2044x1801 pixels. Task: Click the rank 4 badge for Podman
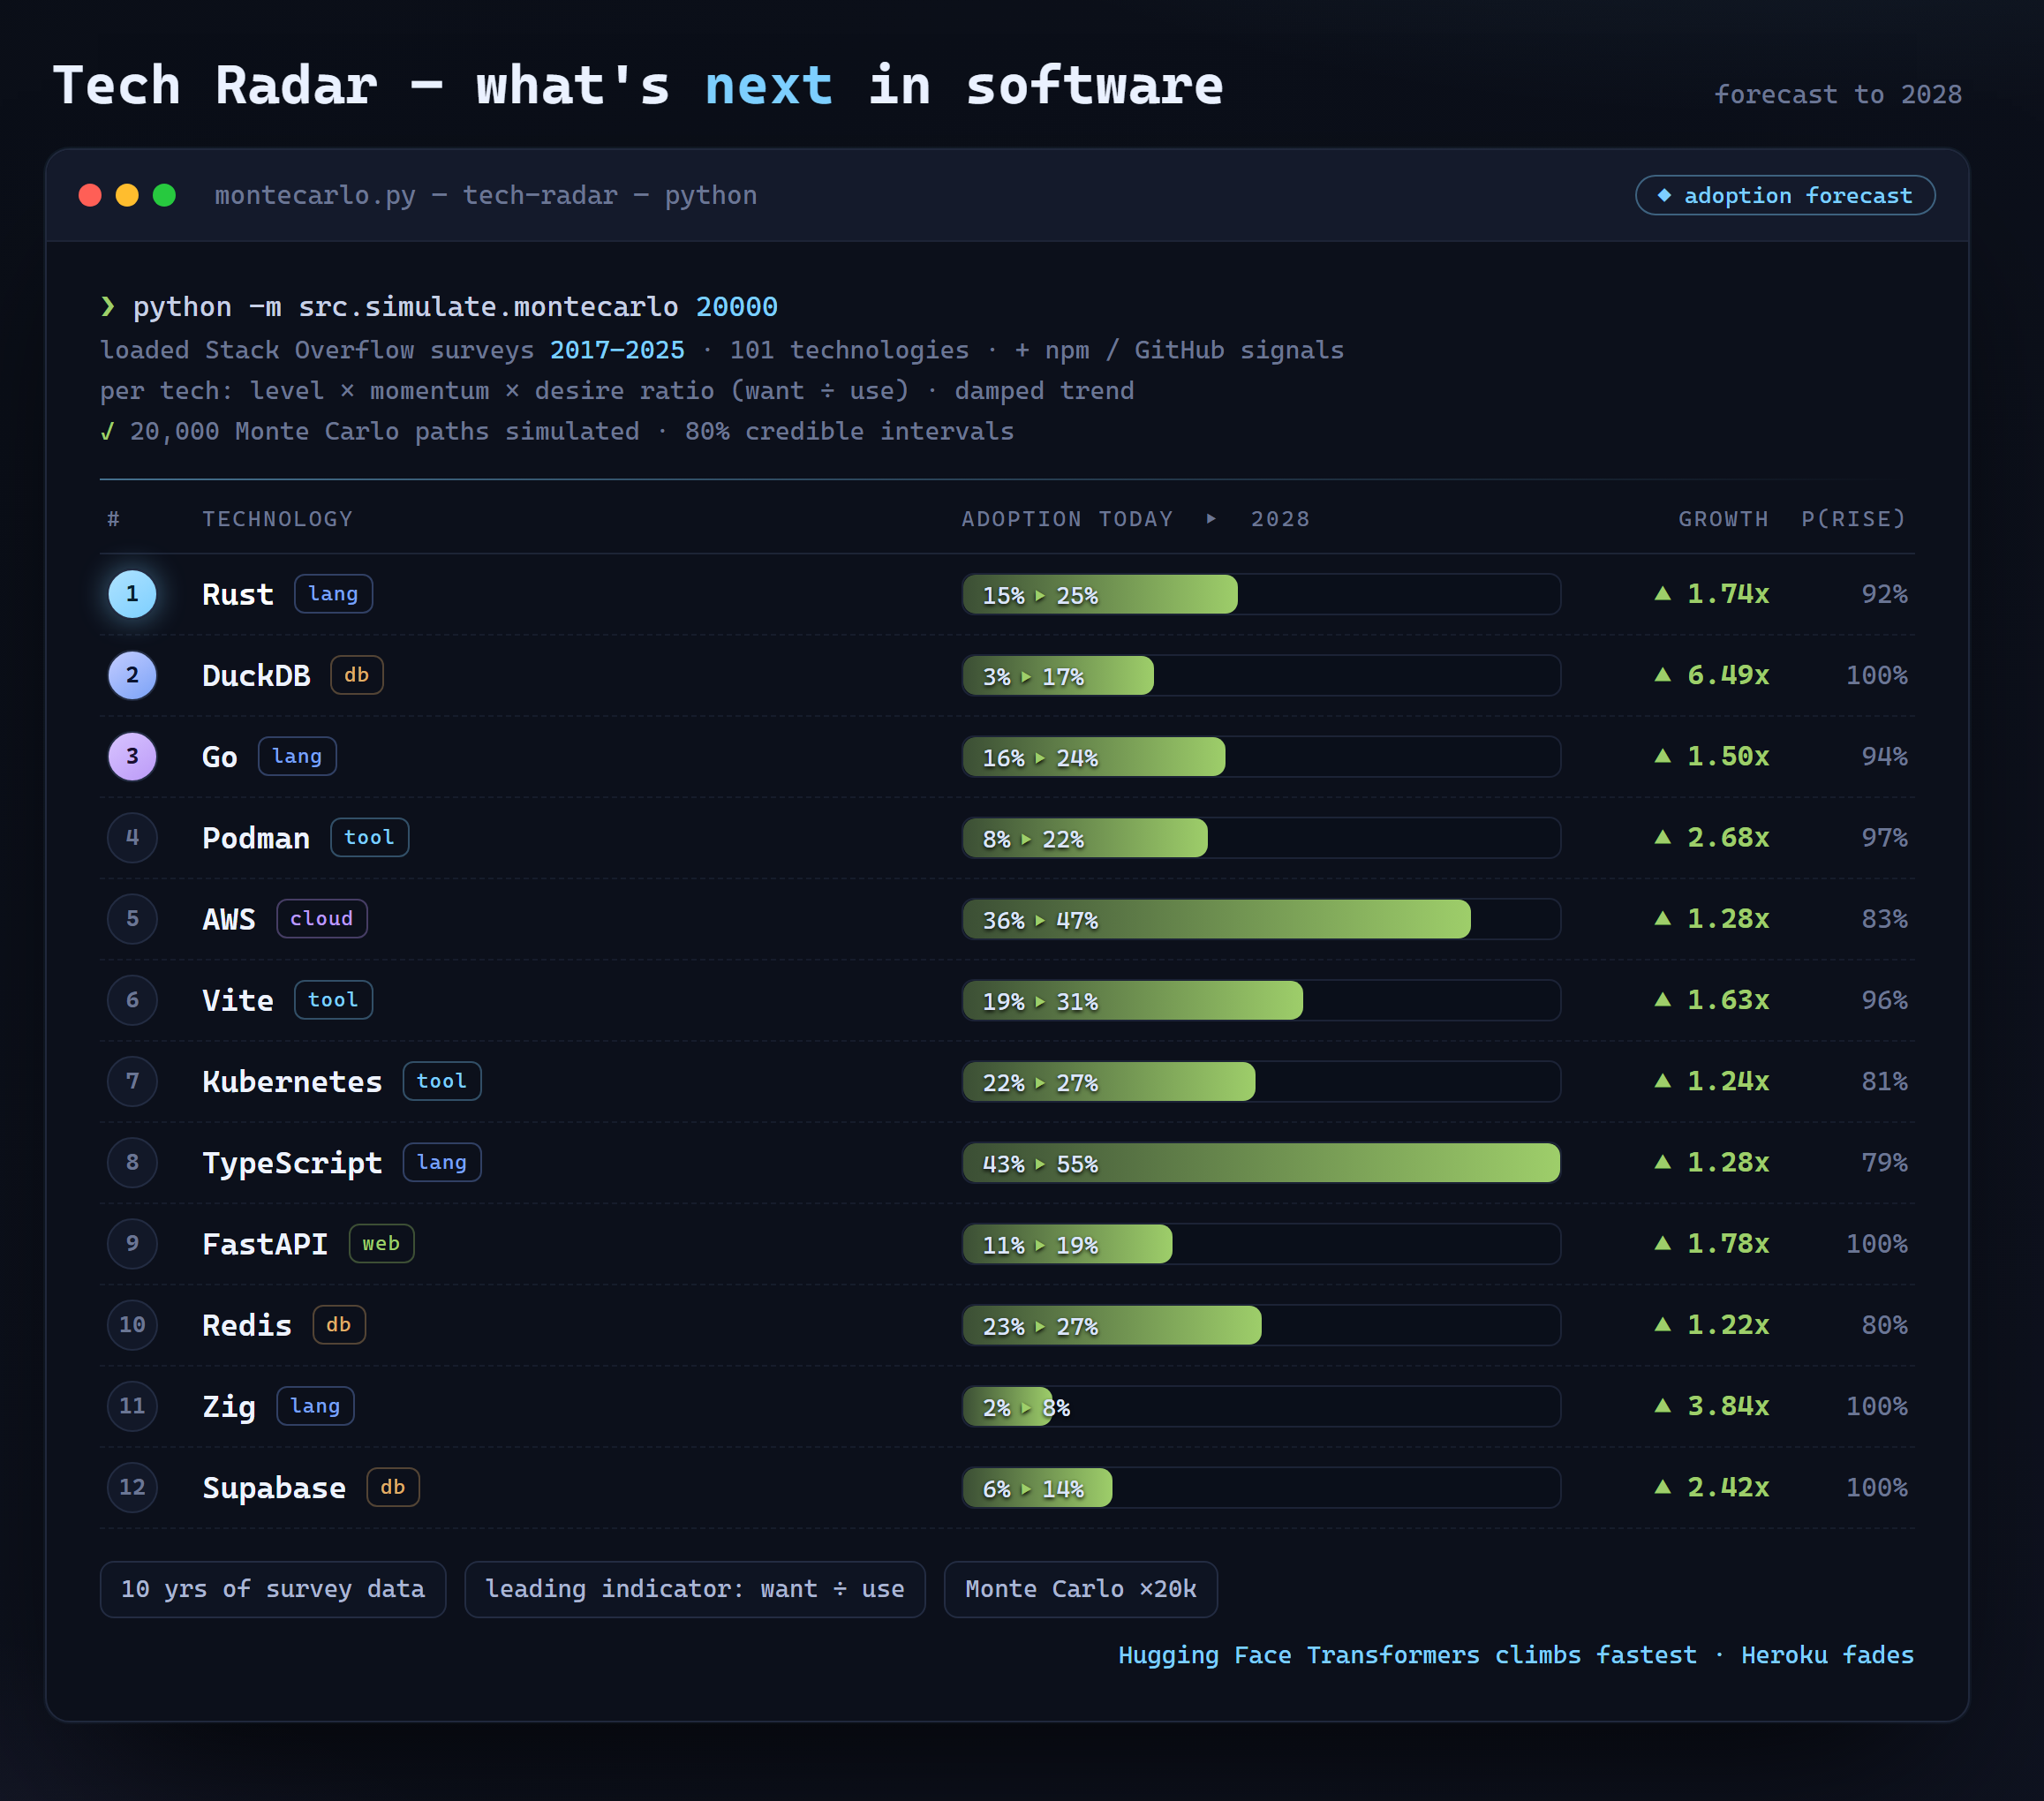pyautogui.click(x=132, y=837)
